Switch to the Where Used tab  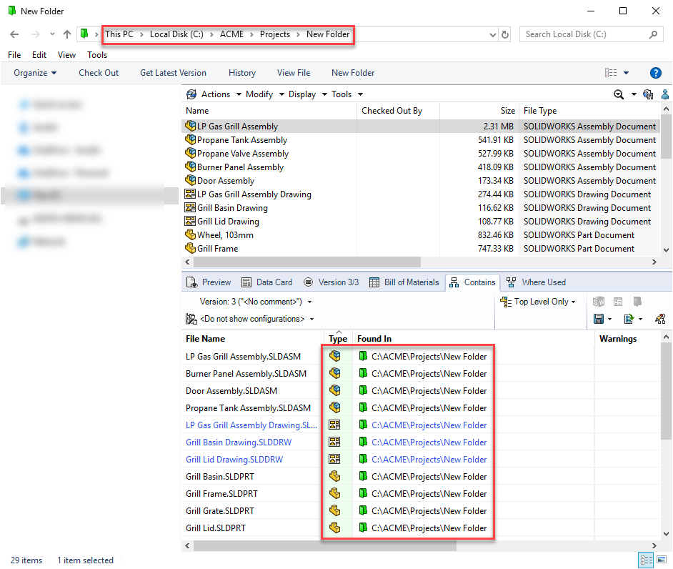tap(536, 282)
